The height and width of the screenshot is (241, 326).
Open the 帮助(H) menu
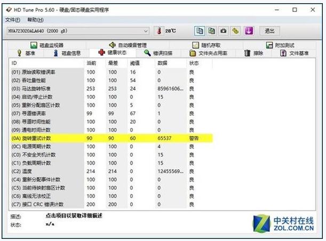(35, 20)
